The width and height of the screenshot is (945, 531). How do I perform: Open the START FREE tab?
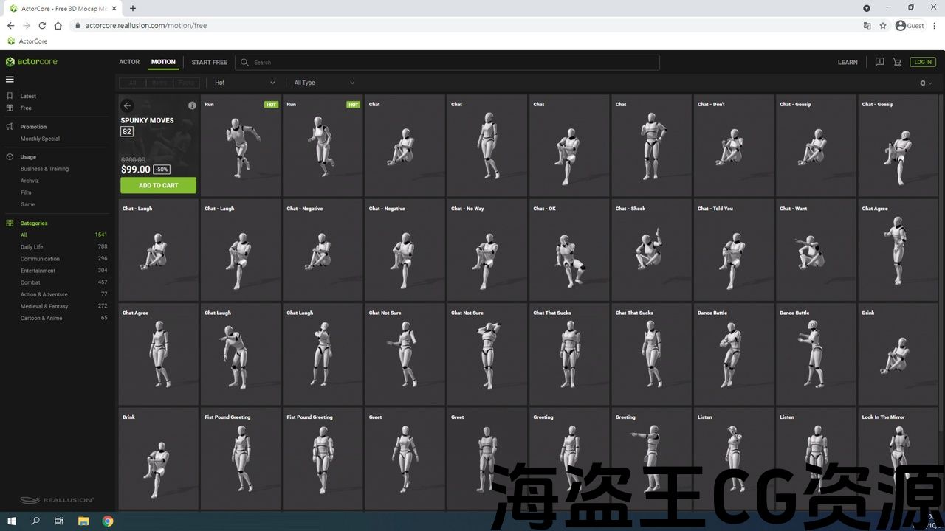click(x=209, y=62)
